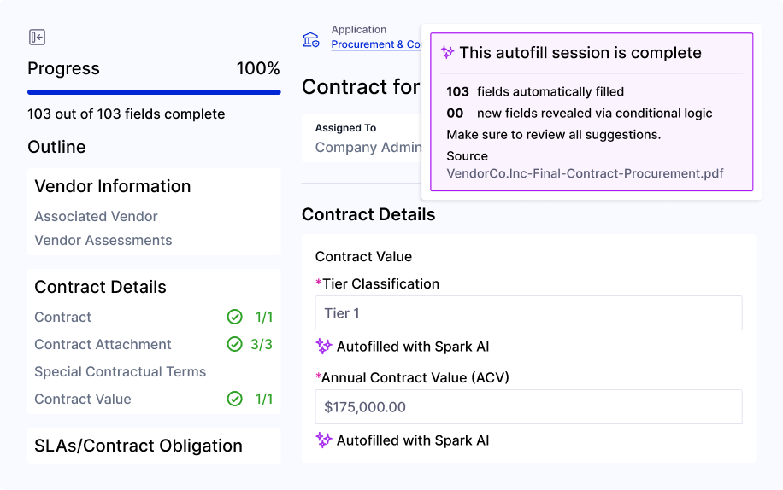Click the green check icon beside Contract Value

coord(235,399)
